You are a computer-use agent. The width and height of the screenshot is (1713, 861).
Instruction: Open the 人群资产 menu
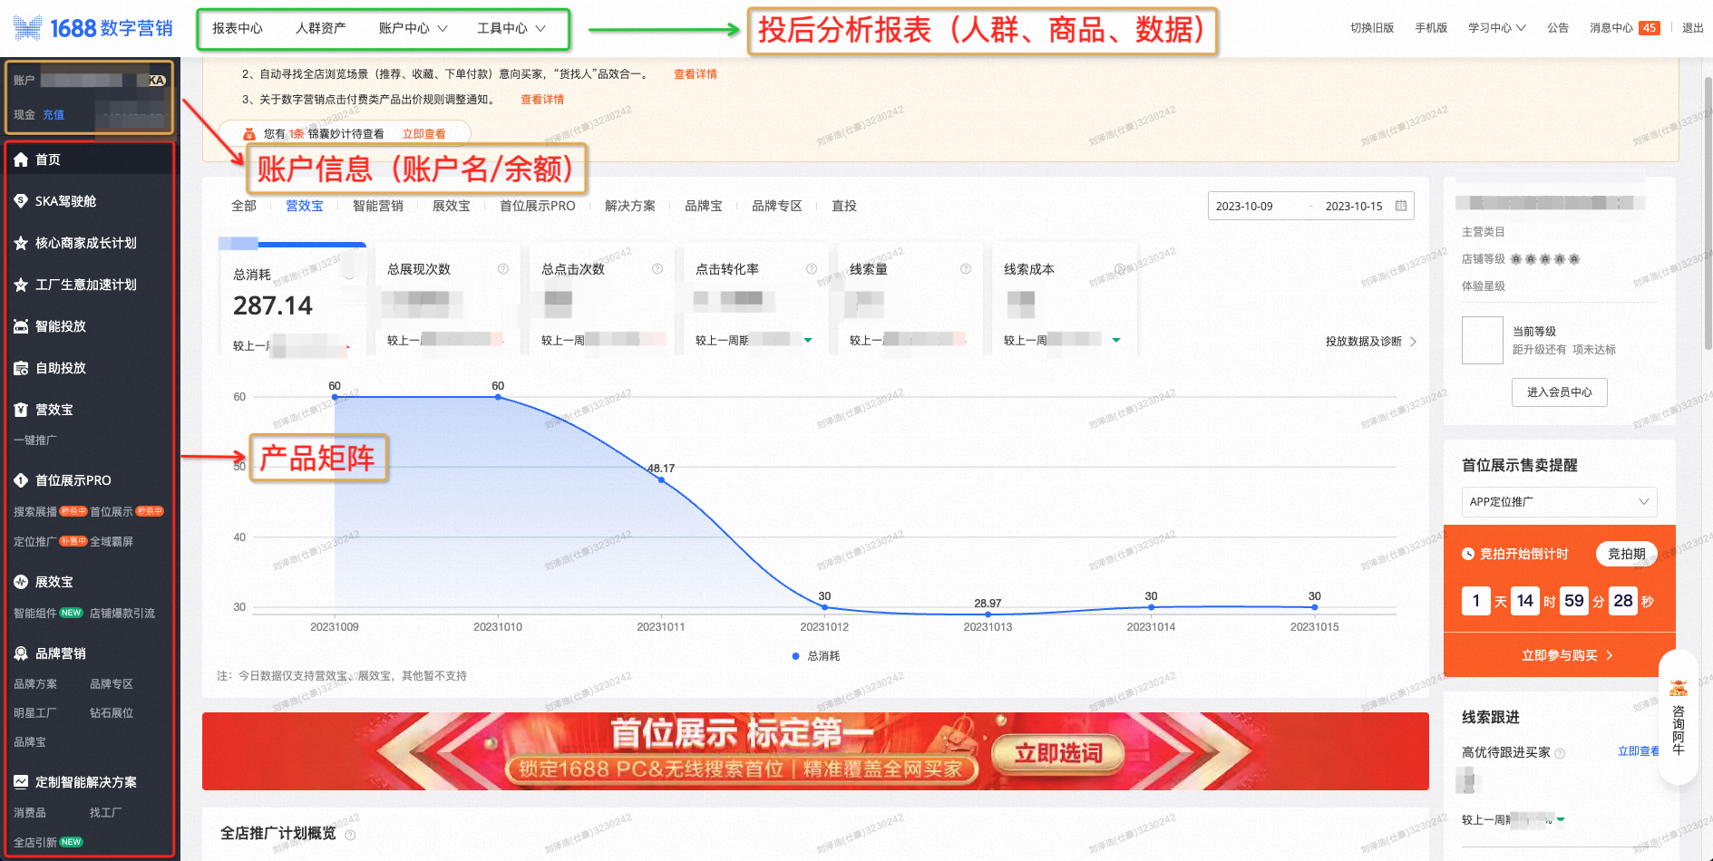pos(321,29)
